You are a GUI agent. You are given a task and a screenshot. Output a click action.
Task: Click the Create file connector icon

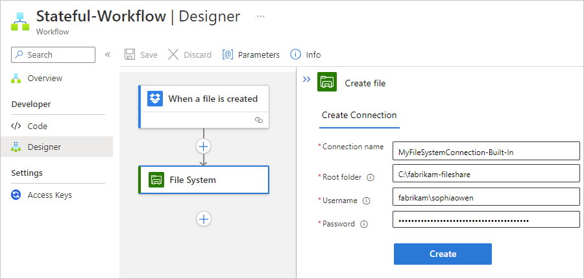[327, 83]
